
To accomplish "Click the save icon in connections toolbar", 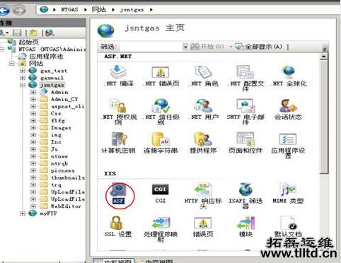I will (17, 33).
